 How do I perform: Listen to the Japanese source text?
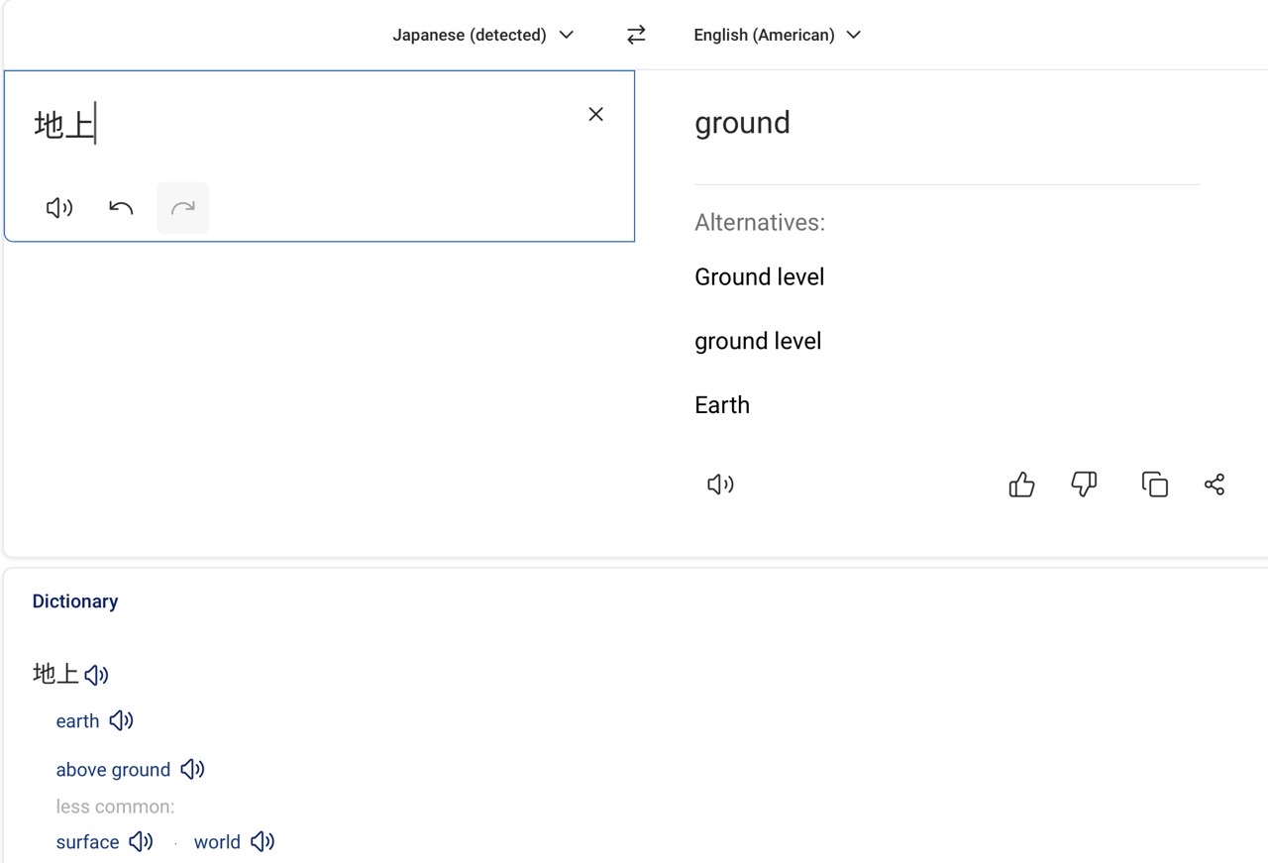tap(59, 208)
